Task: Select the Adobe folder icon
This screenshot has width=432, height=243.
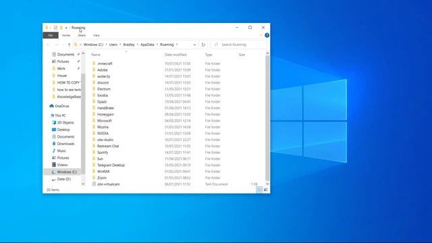Action: click(x=94, y=70)
